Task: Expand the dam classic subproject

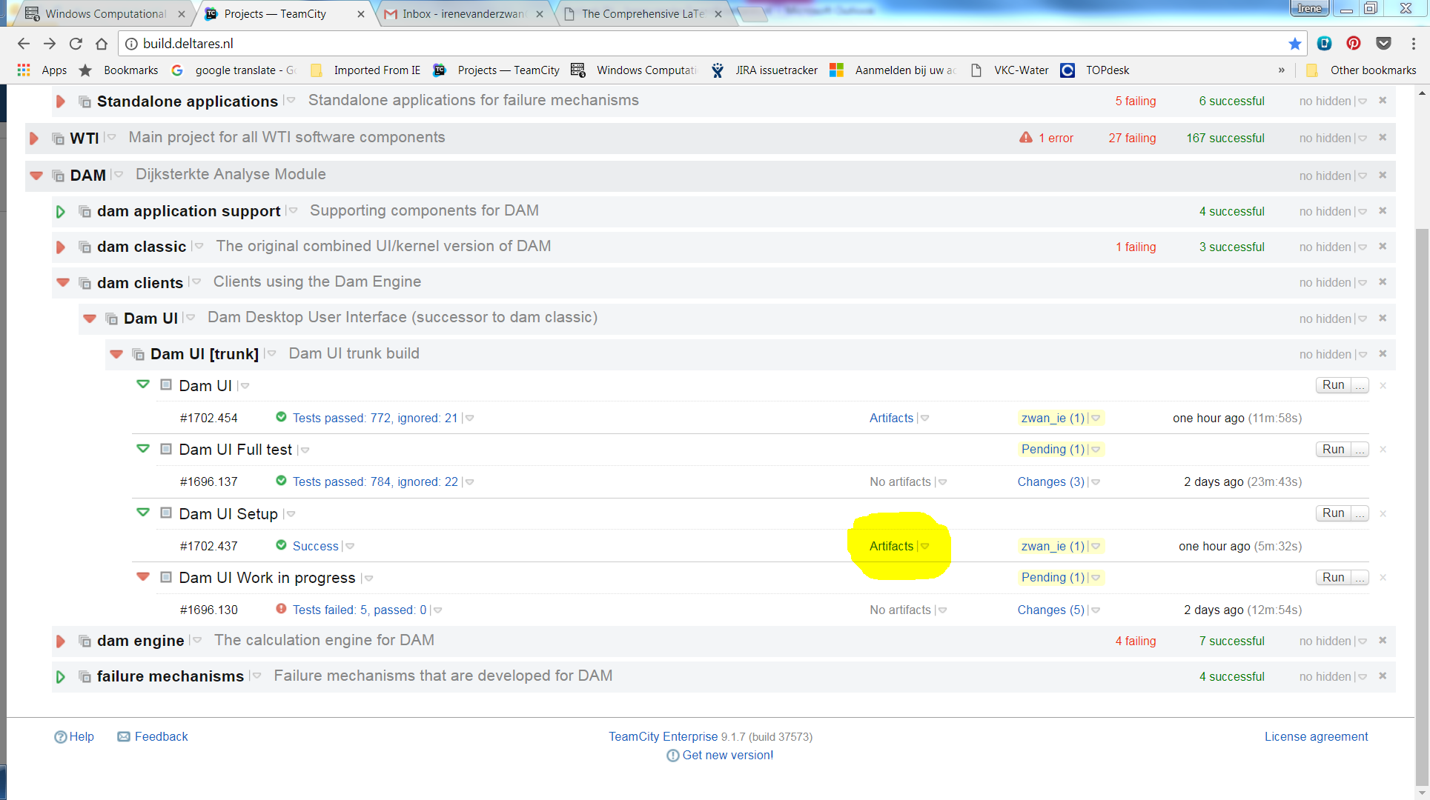Action: 61,247
